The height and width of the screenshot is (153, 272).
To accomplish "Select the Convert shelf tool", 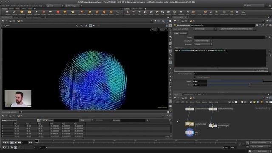I will (x=193, y=12).
